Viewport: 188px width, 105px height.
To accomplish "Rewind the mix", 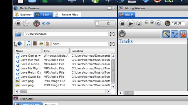I will tap(152, 22).
